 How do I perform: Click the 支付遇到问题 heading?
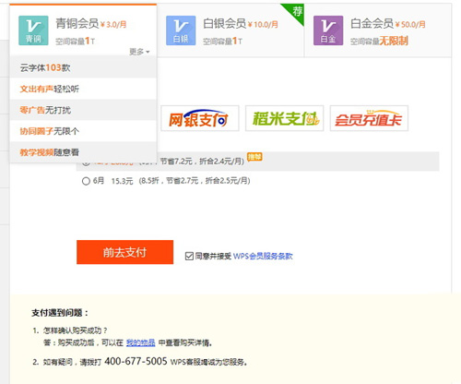point(60,313)
